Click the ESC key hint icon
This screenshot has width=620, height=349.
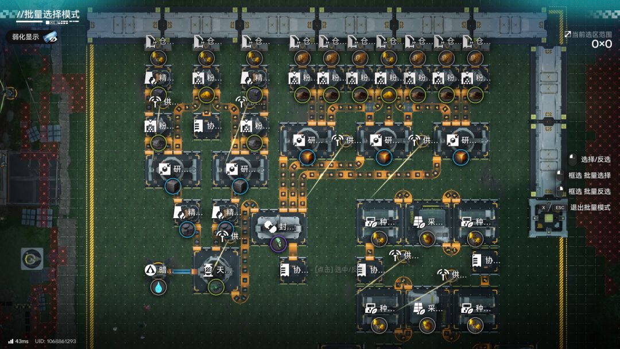tap(560, 207)
